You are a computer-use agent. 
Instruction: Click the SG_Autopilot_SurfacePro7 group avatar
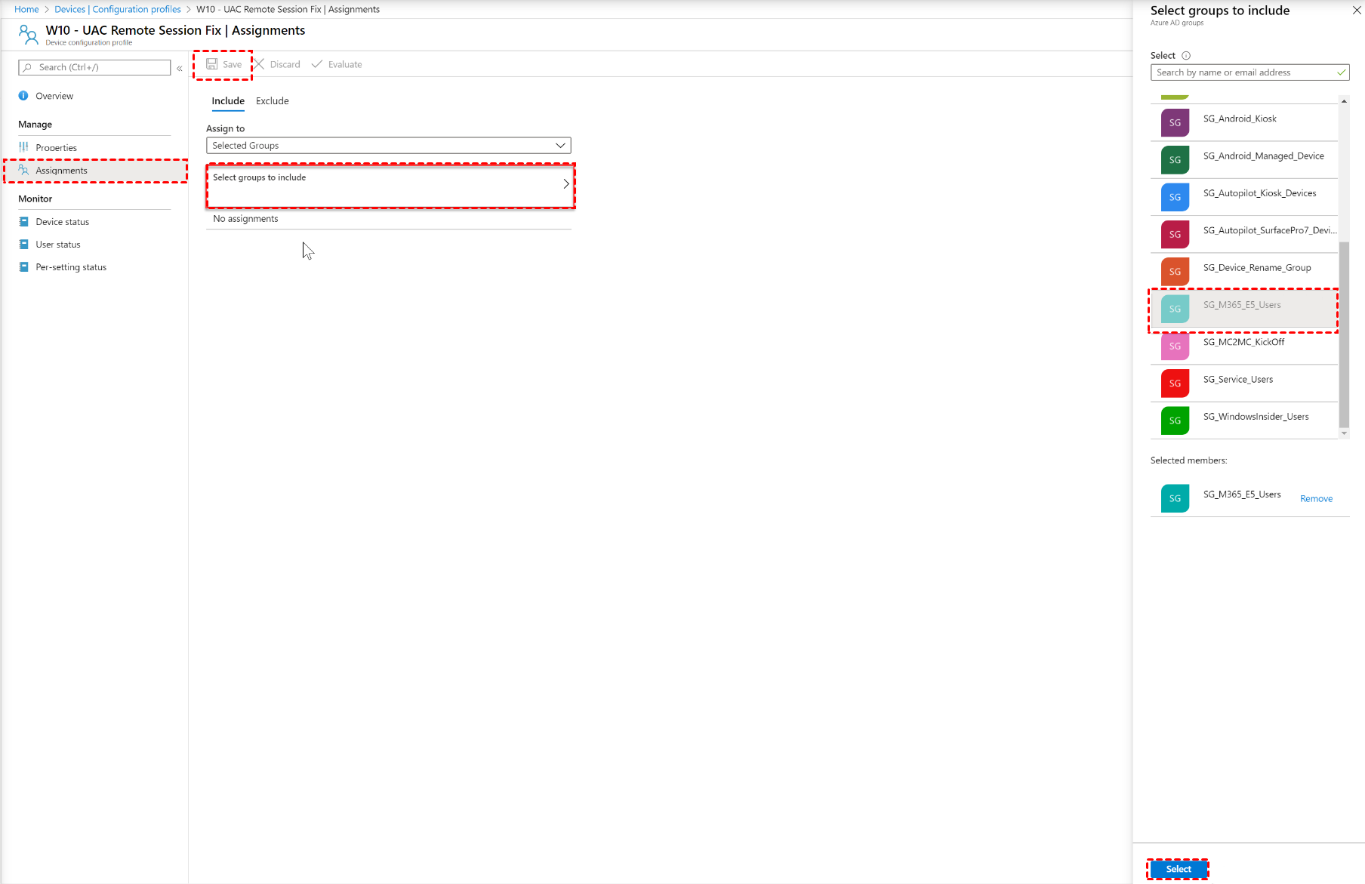coord(1175,234)
